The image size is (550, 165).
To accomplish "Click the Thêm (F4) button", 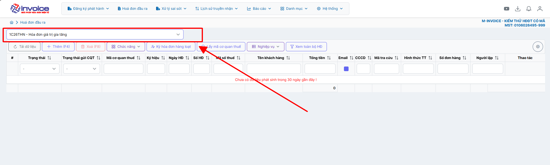I will [58, 47].
